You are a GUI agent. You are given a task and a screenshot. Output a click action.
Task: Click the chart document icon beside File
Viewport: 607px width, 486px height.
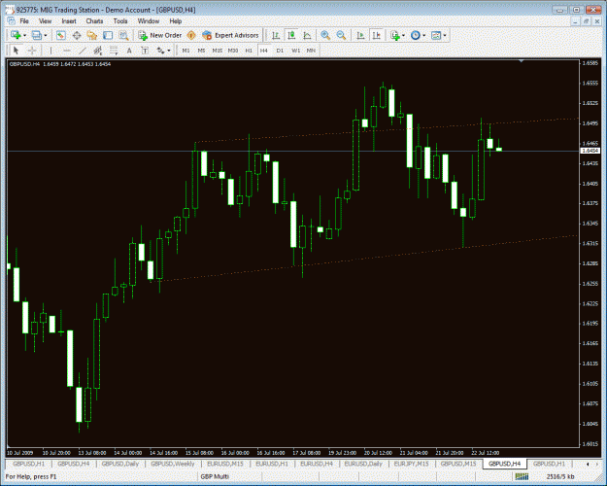point(12,21)
